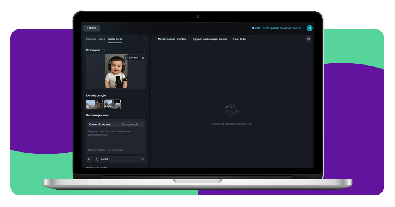This screenshot has height=207, width=395.
Task: Click Substituir to replace the character image
Action: click(x=132, y=58)
